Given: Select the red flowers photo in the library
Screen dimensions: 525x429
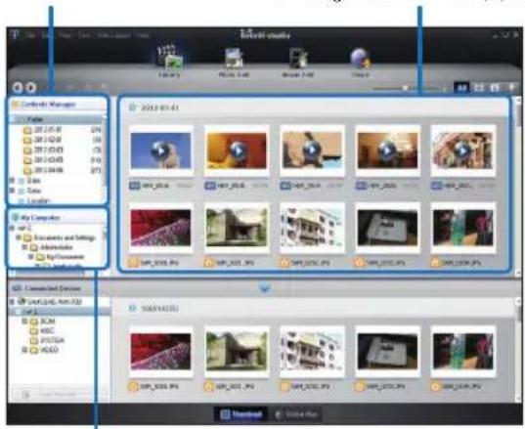Looking at the screenshot, I should point(161,228).
